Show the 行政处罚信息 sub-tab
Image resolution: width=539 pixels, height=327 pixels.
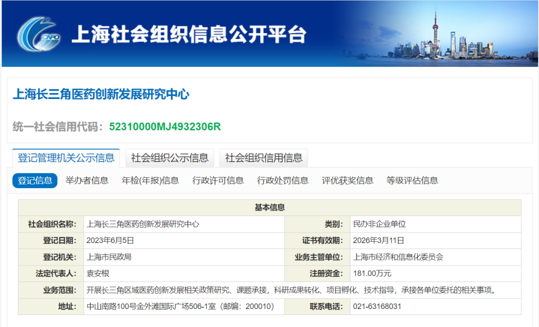coord(282,180)
